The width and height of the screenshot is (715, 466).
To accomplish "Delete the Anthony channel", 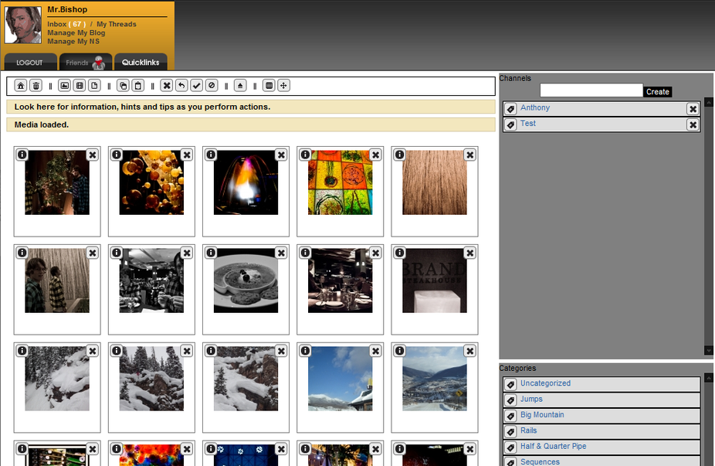I will (x=693, y=109).
